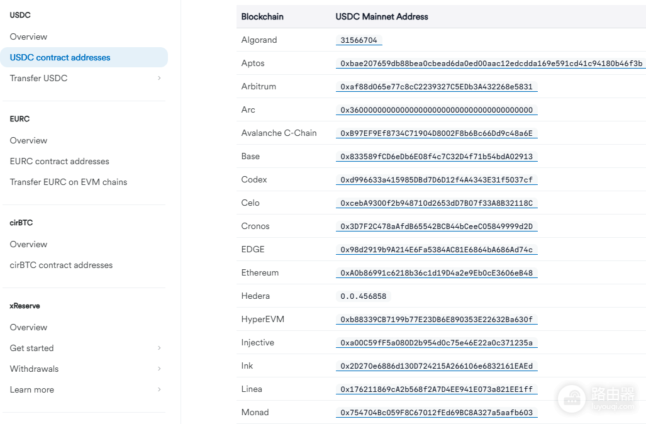The width and height of the screenshot is (646, 424).
Task: Open the USDC Overview page
Action: click(28, 36)
